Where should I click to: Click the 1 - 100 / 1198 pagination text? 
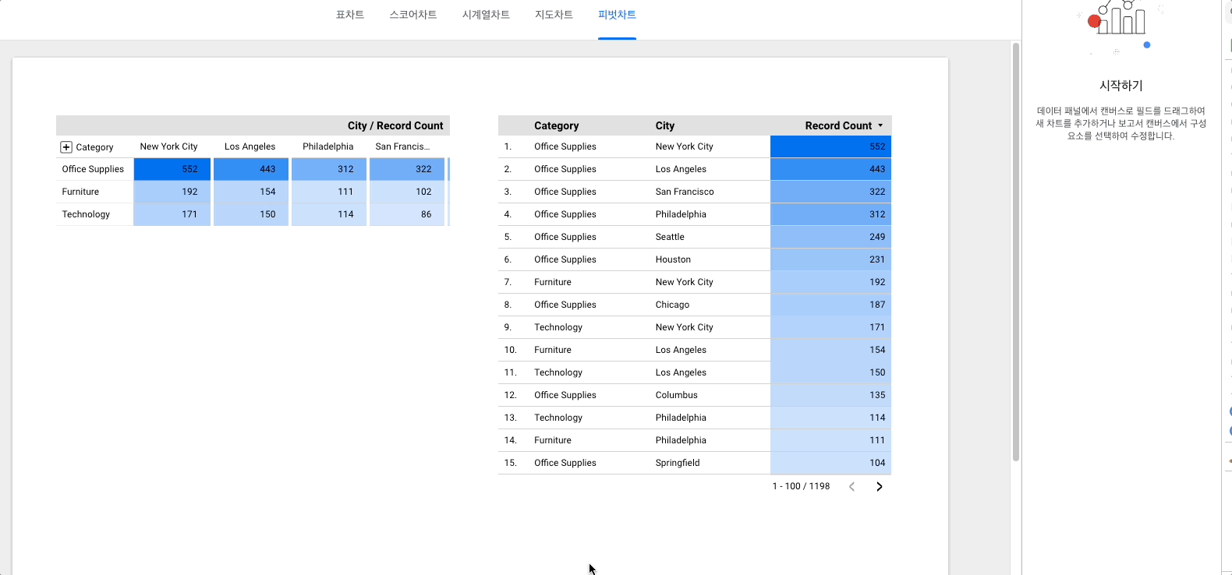click(x=801, y=486)
